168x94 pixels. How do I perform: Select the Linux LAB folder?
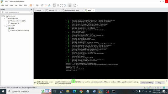coord(11,26)
